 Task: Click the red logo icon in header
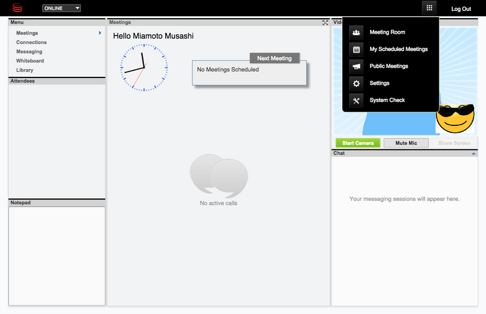click(17, 8)
